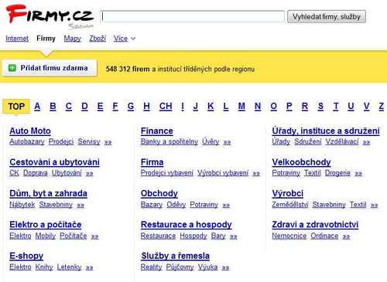The width and height of the screenshot is (387, 282).
Task: Expand more E-shopy subcategories arrows
Action: (x=89, y=267)
